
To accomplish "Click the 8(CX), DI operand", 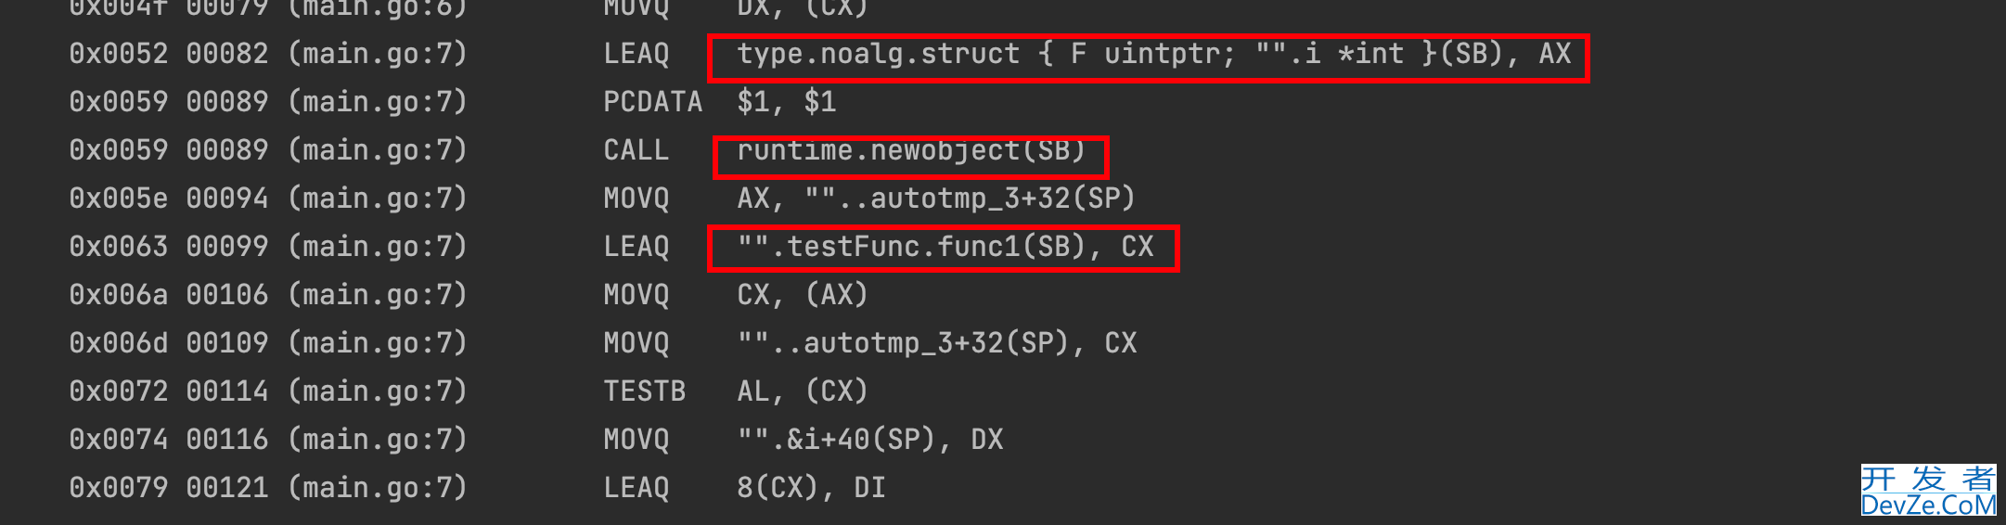I will coord(812,488).
